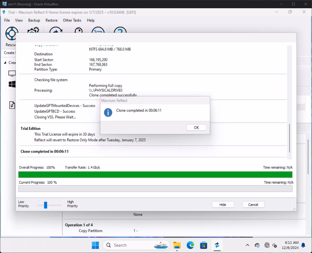Viewport: 312px width, 253px height.
Task: Click the muted volume tray icon
Action: point(275,245)
